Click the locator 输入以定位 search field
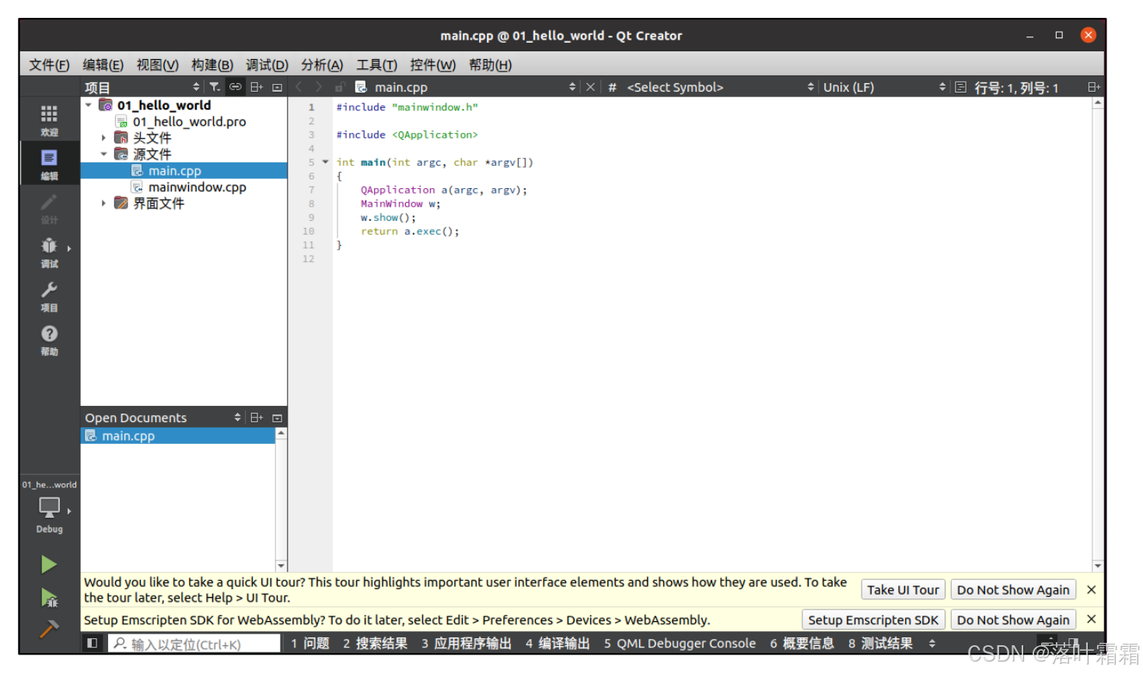This screenshot has height=674, width=1143. coord(194,644)
